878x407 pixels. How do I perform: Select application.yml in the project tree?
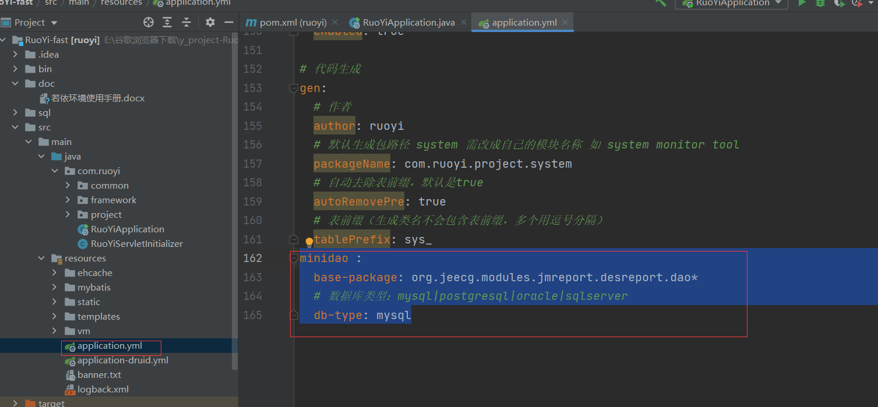pos(110,346)
